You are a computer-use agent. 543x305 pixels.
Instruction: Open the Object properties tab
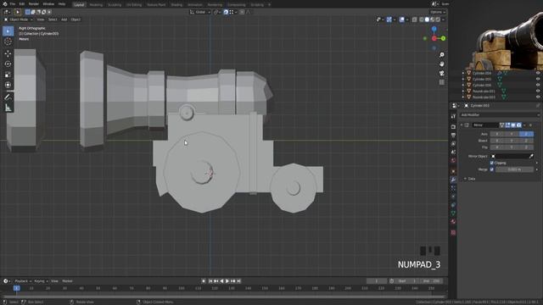453,171
